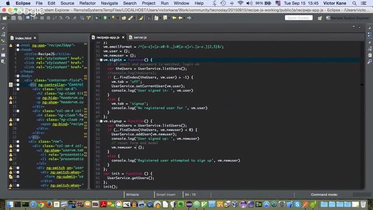The image size is (373, 210).
Task: Click the 34 : 10 cursor position
Action: tap(190, 195)
